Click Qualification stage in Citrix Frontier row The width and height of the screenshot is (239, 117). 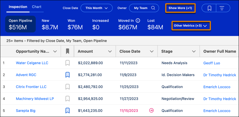[172, 87]
